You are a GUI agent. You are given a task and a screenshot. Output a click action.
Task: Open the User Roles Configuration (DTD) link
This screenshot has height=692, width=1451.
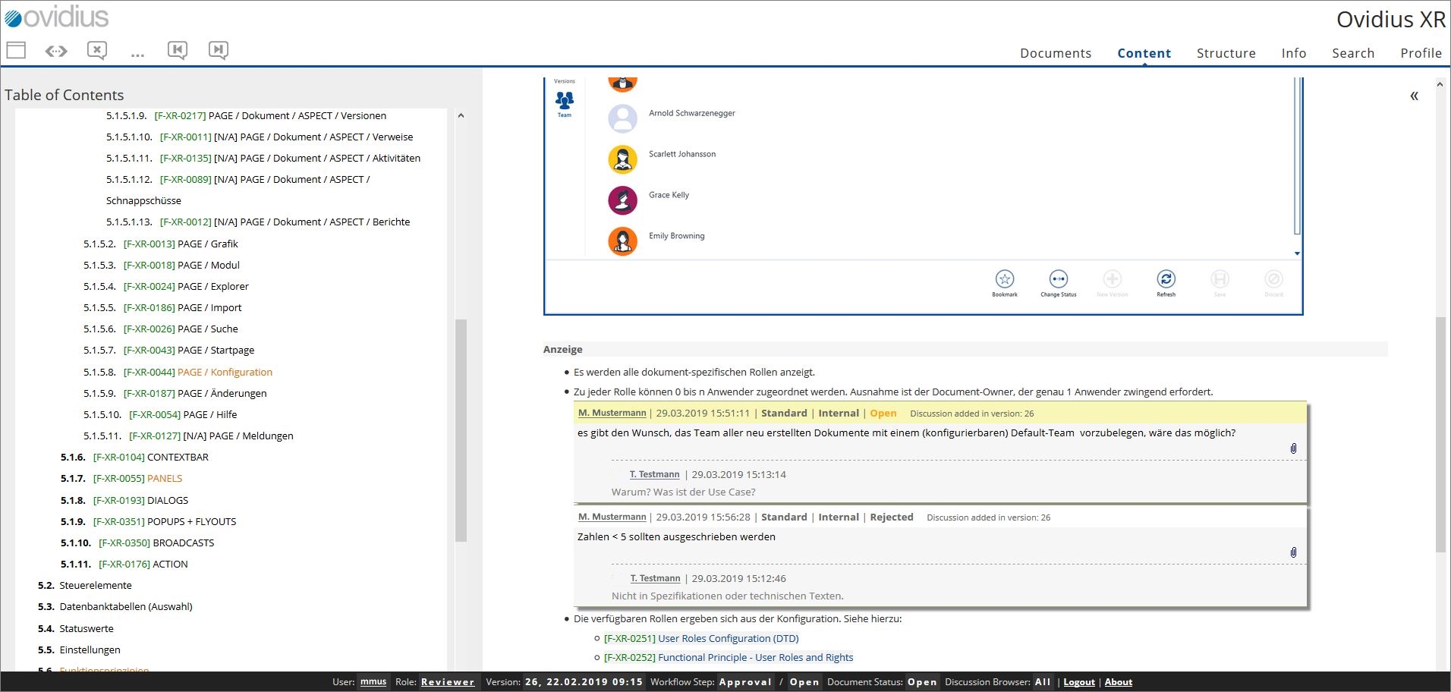point(700,639)
